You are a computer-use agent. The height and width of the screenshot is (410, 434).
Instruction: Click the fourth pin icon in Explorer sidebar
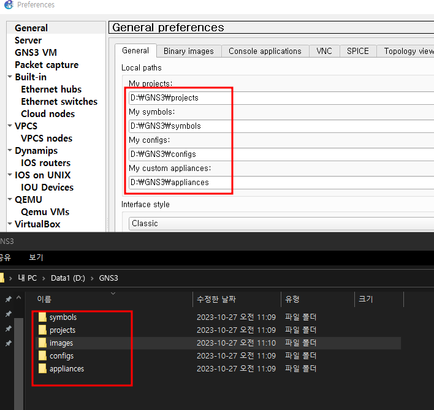pos(9,343)
